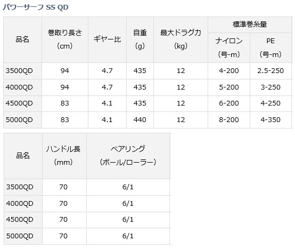Click the パワーサーフ SS QD heading
Image resolution: width=295 pixels, height=249 pixels.
pyautogui.click(x=36, y=7)
